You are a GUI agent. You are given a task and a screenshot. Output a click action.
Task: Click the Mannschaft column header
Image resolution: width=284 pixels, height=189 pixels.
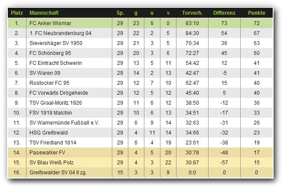(44, 13)
